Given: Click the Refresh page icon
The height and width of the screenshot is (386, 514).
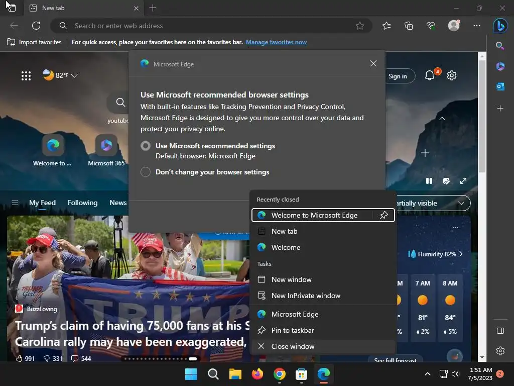Looking at the screenshot, I should [x=36, y=26].
